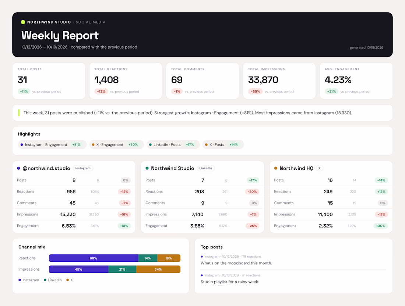Select the Instagram legend dot in Channel mix
405x306 pixels.
20,280
